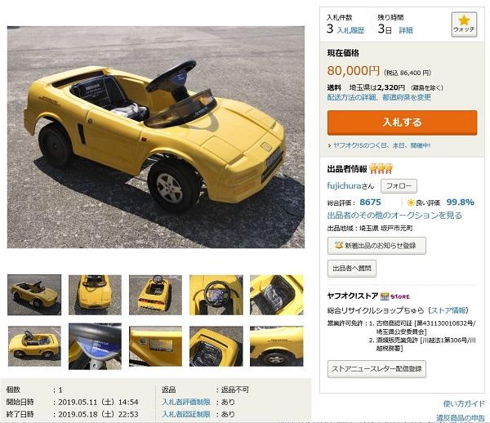This screenshot has height=423, width=490.
Task: Select the steering wheel close-up thumbnail
Action: pos(216,295)
